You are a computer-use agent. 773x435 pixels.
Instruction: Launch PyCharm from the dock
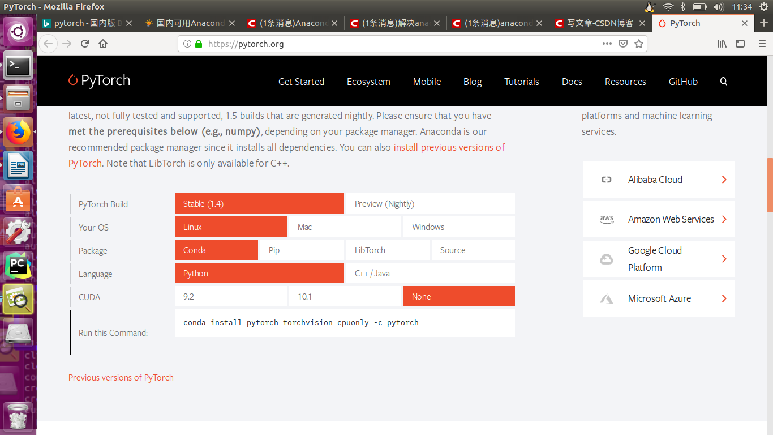click(18, 264)
